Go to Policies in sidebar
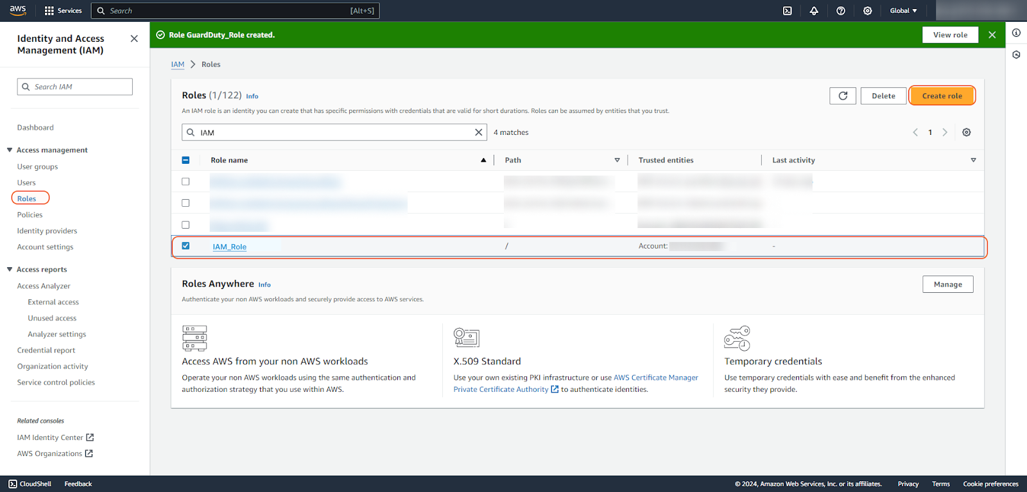Viewport: 1027px width, 492px height. [30, 215]
